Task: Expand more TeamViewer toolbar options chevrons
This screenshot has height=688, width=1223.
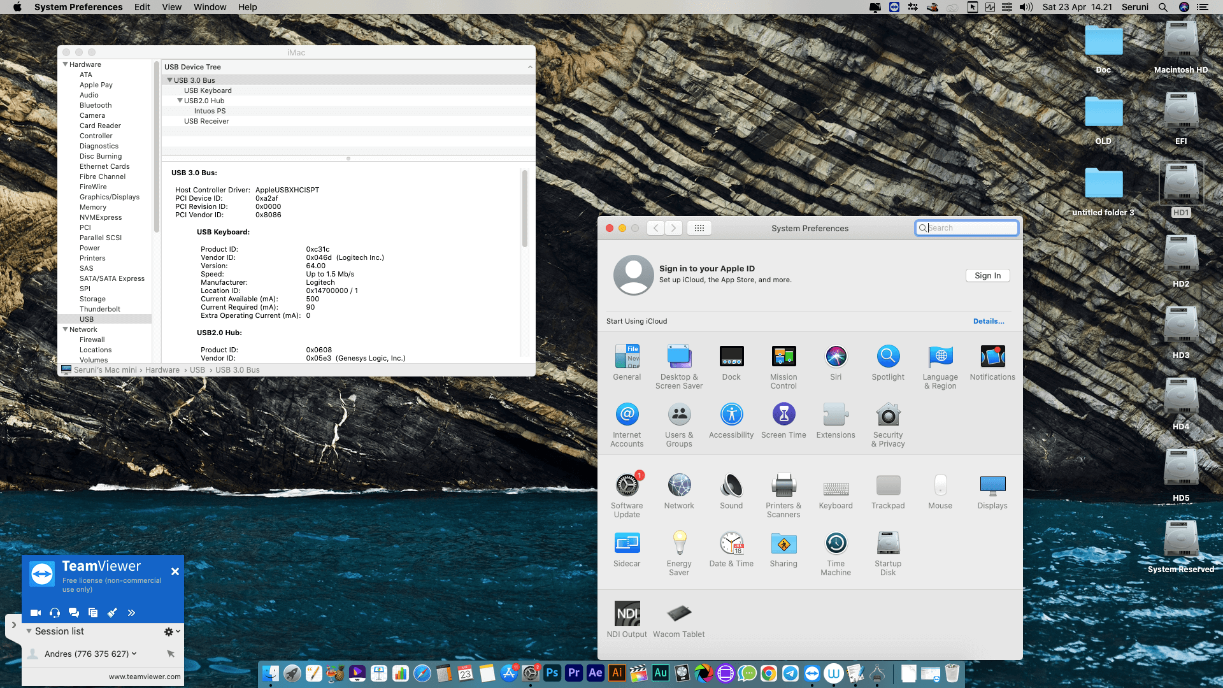Action: 131,613
